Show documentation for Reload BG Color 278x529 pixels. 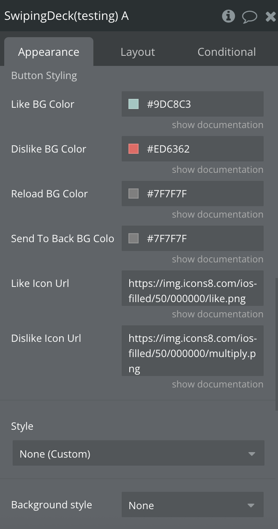click(217, 214)
